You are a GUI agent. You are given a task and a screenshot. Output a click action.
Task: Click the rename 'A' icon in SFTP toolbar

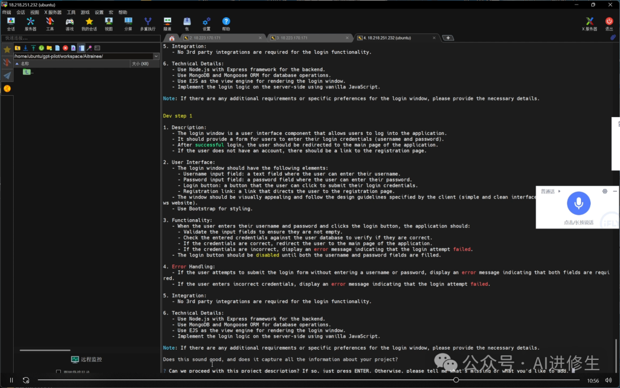[73, 48]
